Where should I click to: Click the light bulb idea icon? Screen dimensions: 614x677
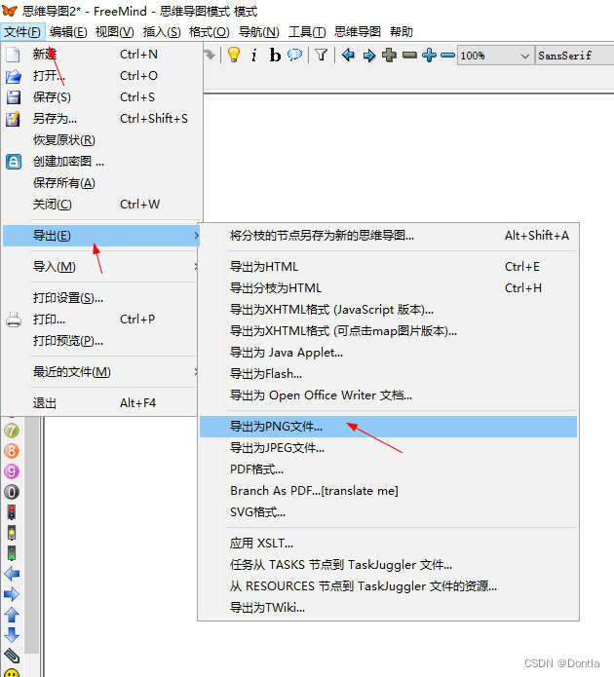click(234, 56)
